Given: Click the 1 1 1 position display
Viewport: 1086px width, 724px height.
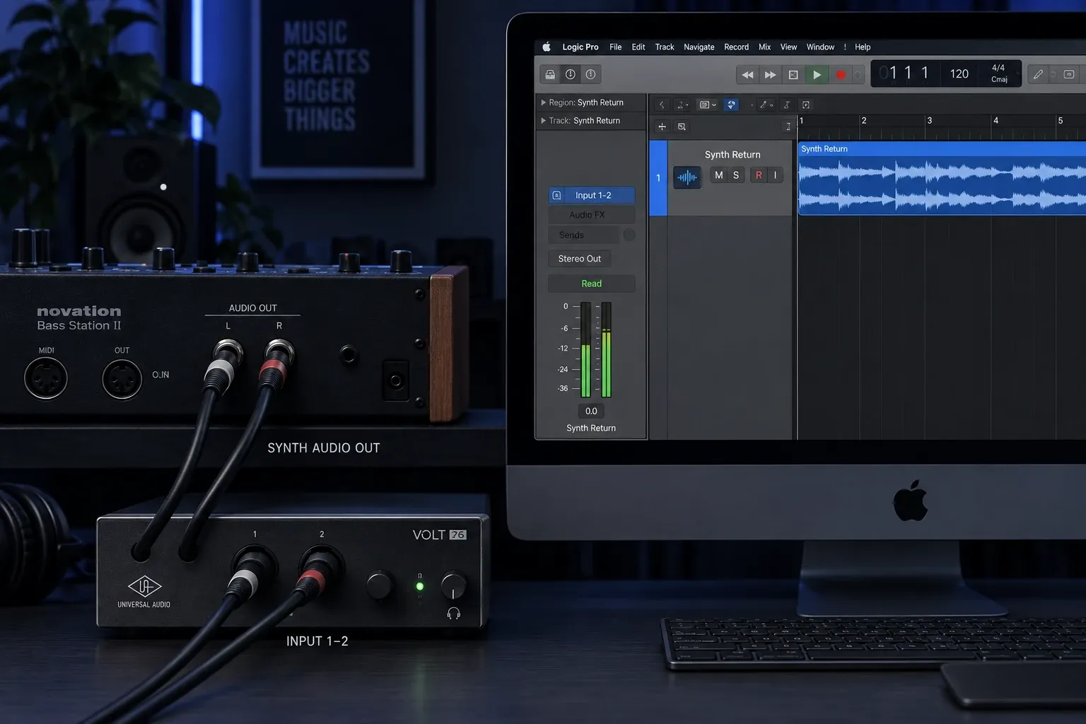Looking at the screenshot, I should (909, 73).
